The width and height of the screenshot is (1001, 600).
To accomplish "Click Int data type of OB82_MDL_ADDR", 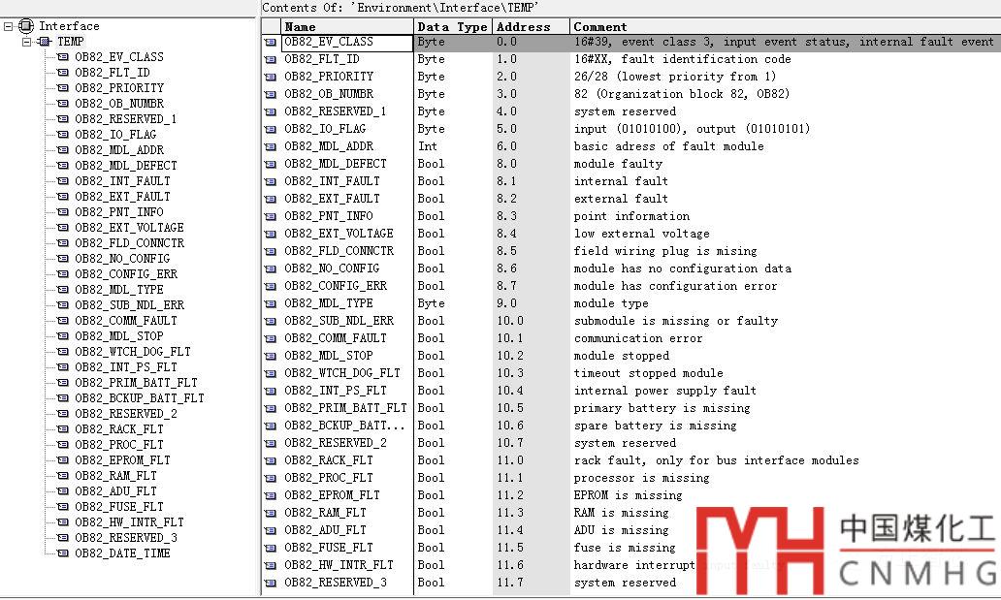I will (x=428, y=146).
